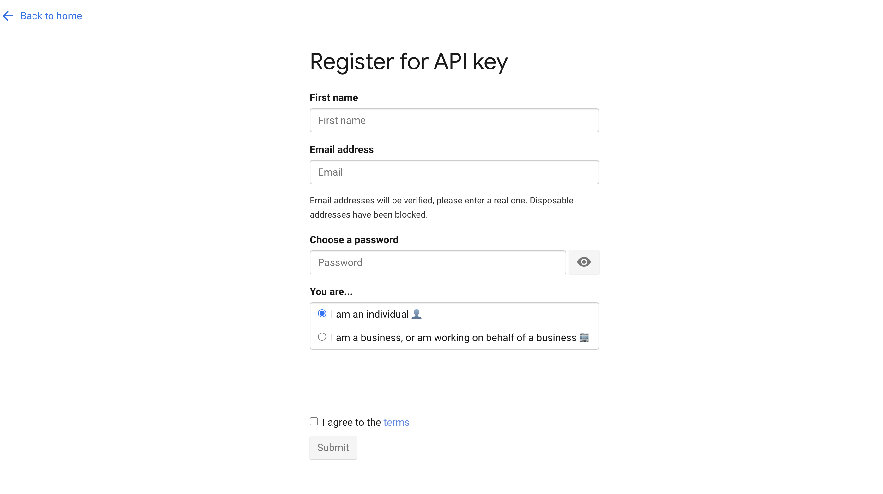
Task: Click the I am an individual option row
Action: tap(454, 314)
